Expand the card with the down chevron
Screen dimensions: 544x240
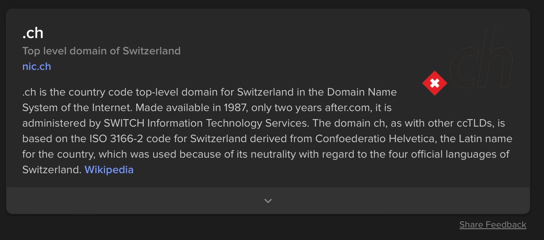point(268,201)
